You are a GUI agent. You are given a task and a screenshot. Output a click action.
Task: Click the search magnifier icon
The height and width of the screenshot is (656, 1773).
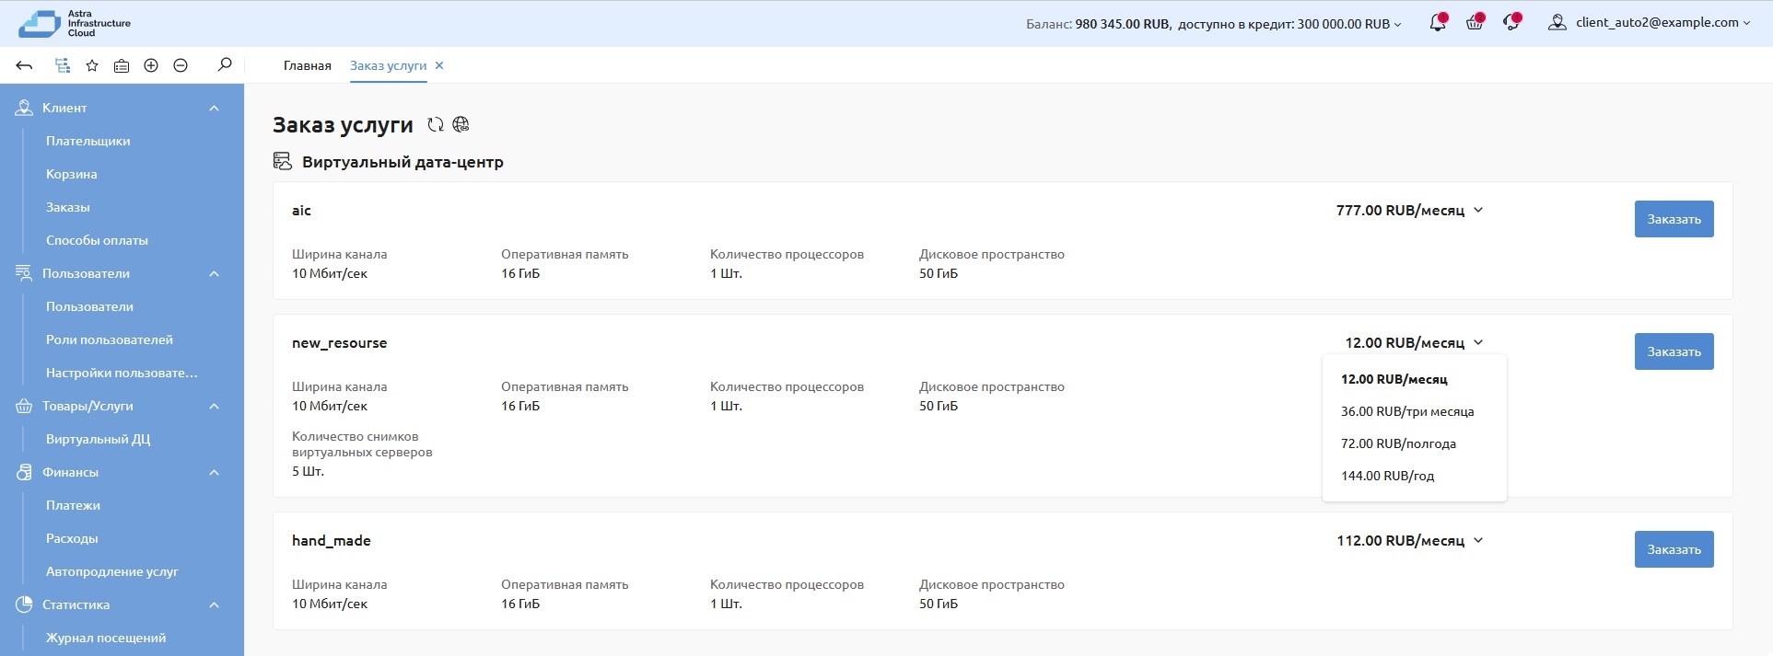coord(225,65)
